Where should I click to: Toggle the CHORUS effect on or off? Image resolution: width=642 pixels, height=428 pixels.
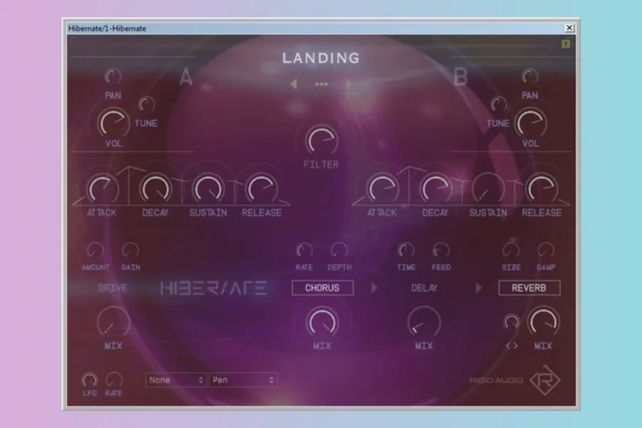pos(321,288)
